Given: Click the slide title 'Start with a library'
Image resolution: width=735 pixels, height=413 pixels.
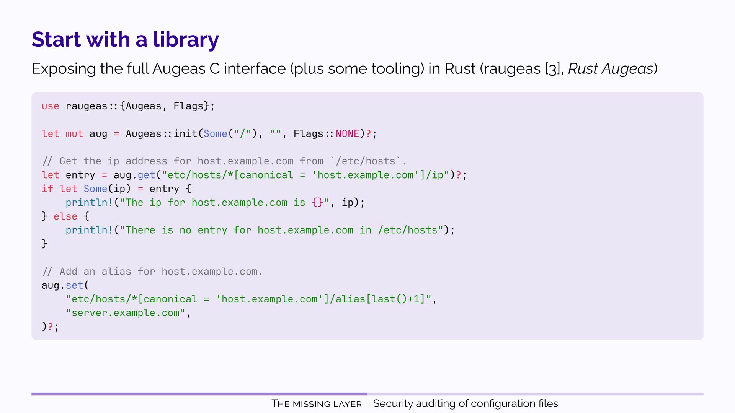Looking at the screenshot, I should coord(125,39).
